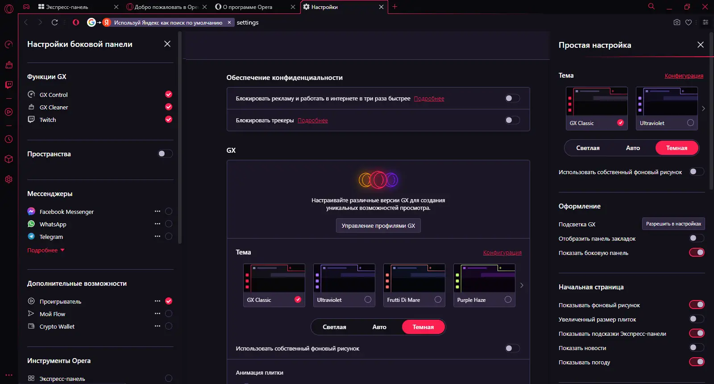
Task: Open Crypto Wallet options dots
Action: point(158,326)
